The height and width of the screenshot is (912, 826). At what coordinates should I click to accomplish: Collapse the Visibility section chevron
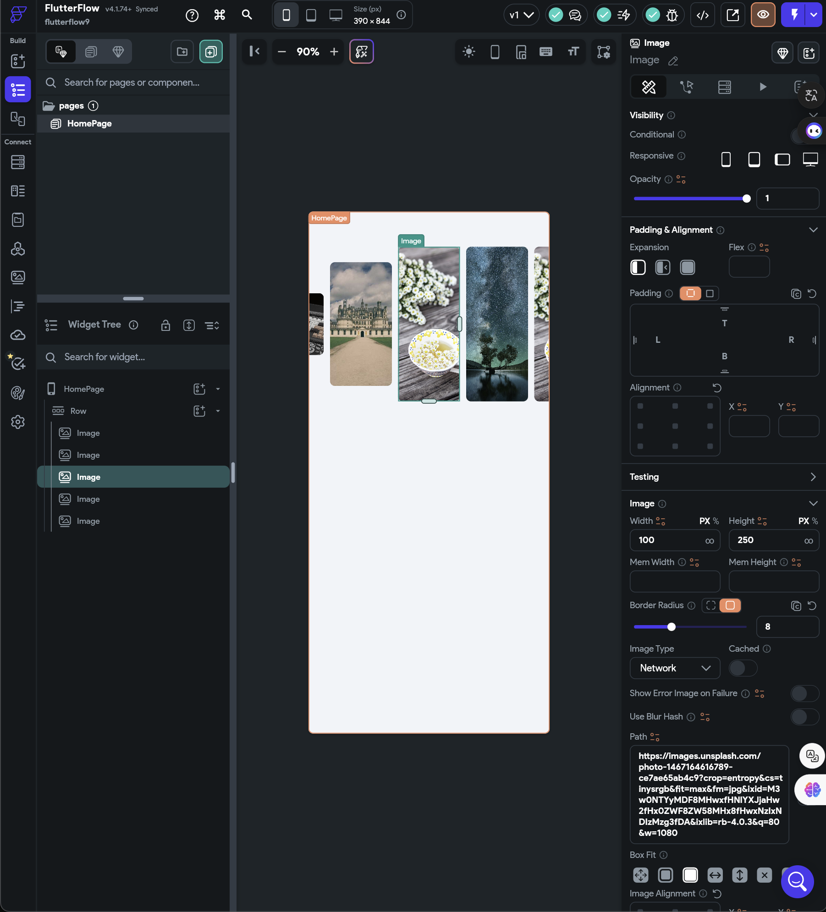[x=813, y=115]
